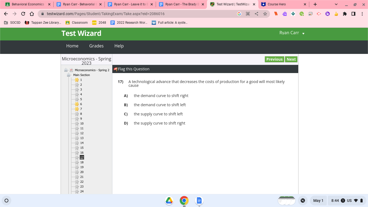Click the yellow asterisk icon beside question 1
The height and width of the screenshot is (207, 368).
77,80
